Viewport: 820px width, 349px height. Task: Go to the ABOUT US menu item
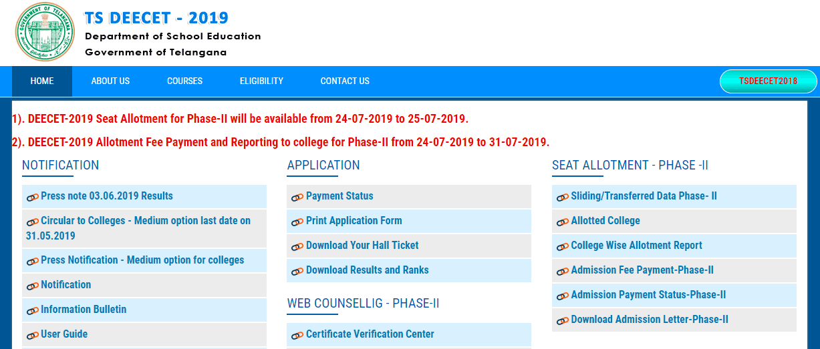(x=110, y=81)
